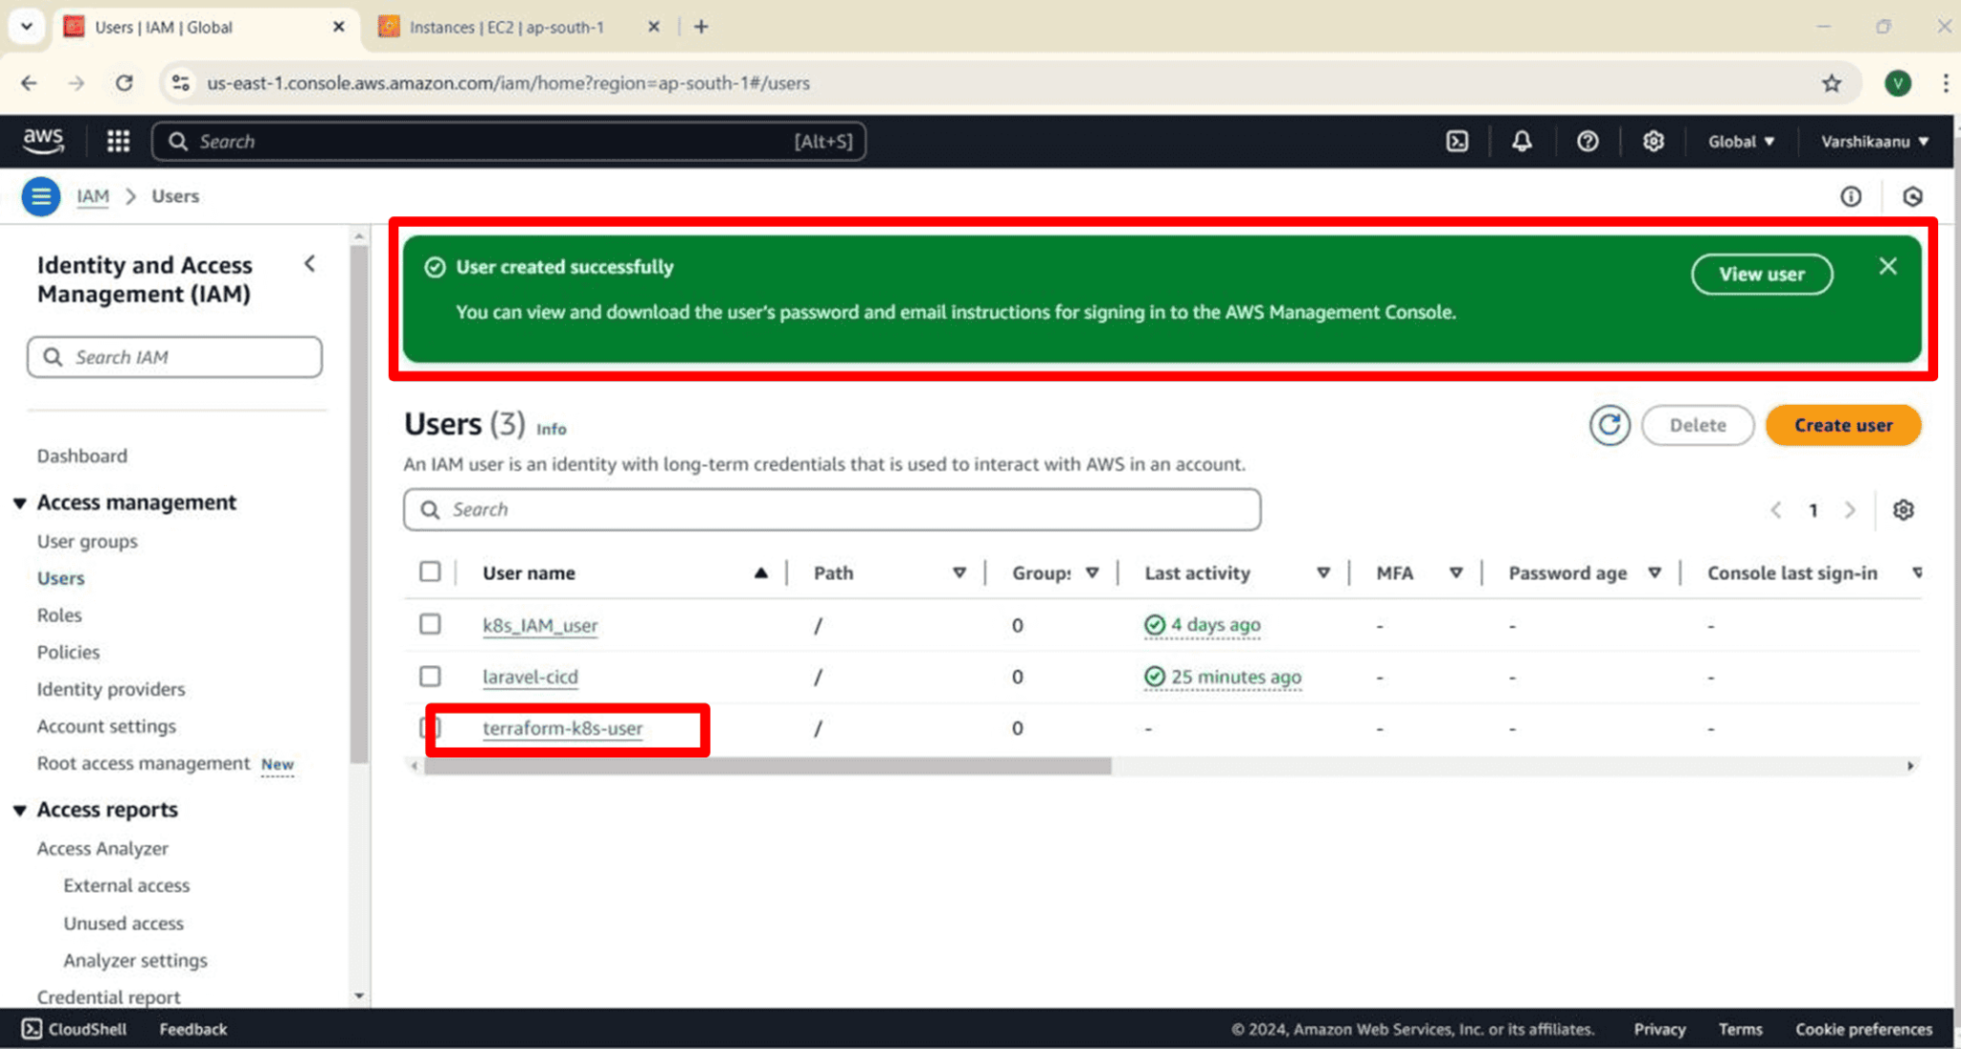Click the Create user button
1961x1049 pixels.
pos(1841,425)
